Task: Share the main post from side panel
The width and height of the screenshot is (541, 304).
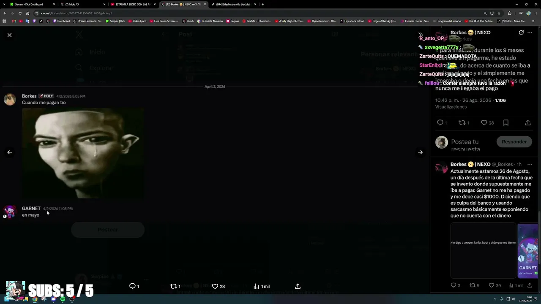Action: click(x=527, y=122)
